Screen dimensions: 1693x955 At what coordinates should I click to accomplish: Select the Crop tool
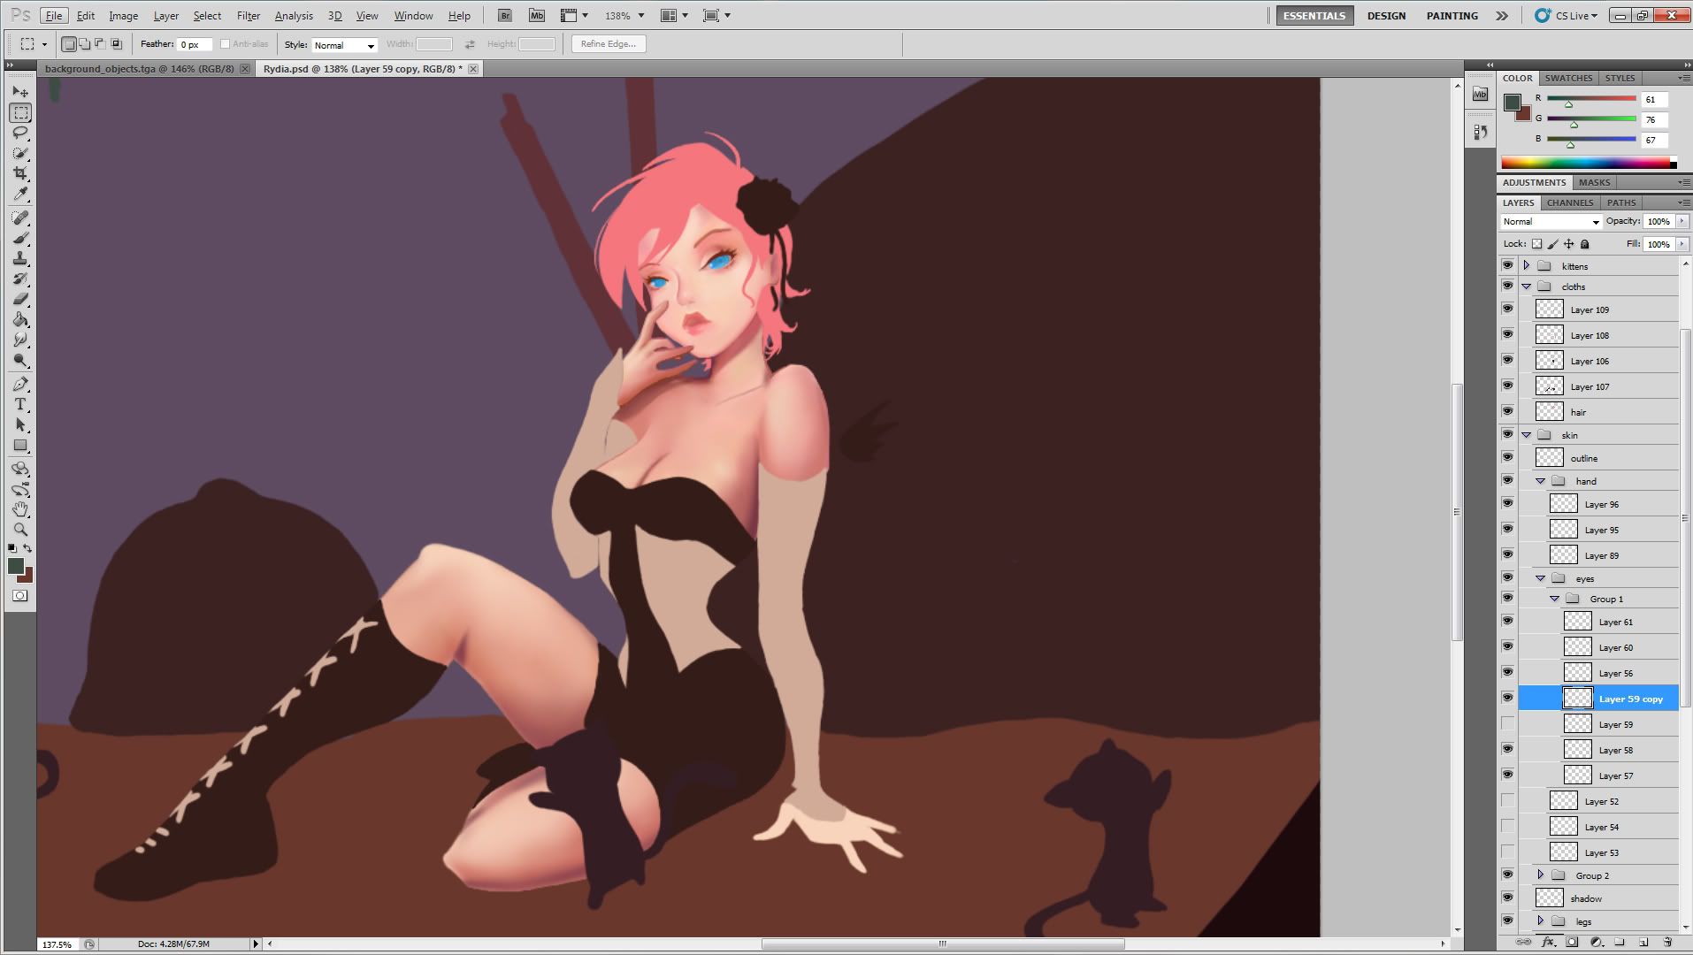click(x=20, y=173)
